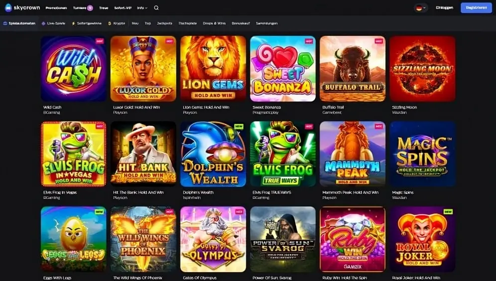This screenshot has height=281, width=496.
Task: Open the Magic Spins game thumbnail
Action: coord(422,154)
